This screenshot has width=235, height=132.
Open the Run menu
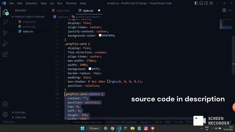point(59,3)
